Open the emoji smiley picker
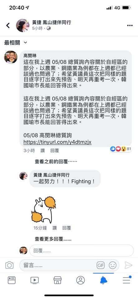 [x=113, y=265]
